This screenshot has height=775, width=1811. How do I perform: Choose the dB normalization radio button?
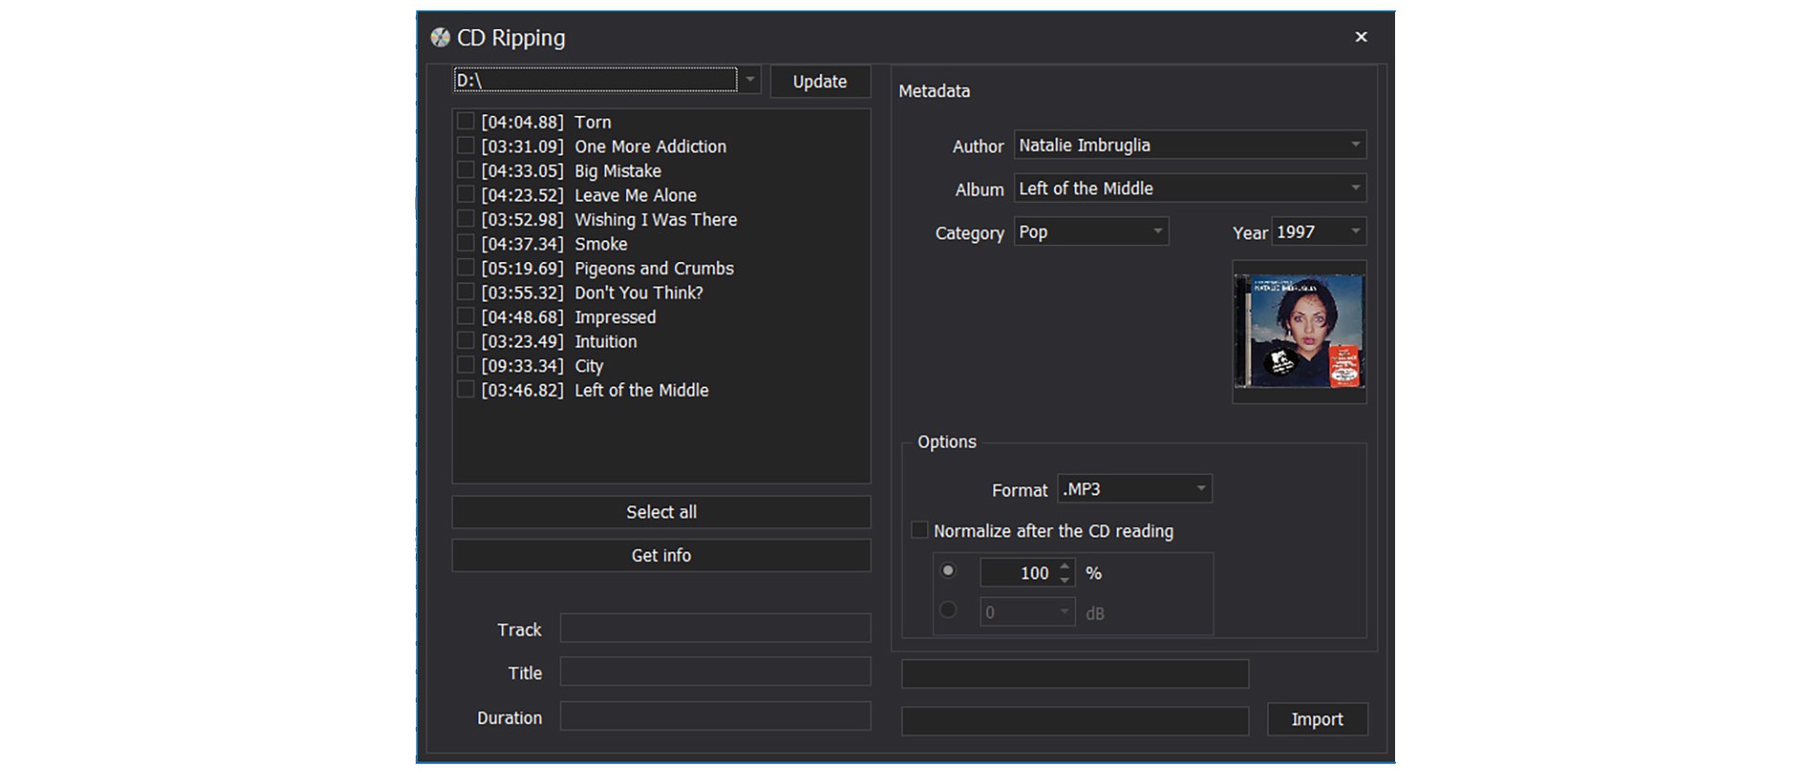pos(948,611)
